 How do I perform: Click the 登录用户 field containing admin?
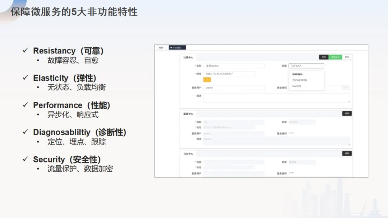[x=234, y=87]
